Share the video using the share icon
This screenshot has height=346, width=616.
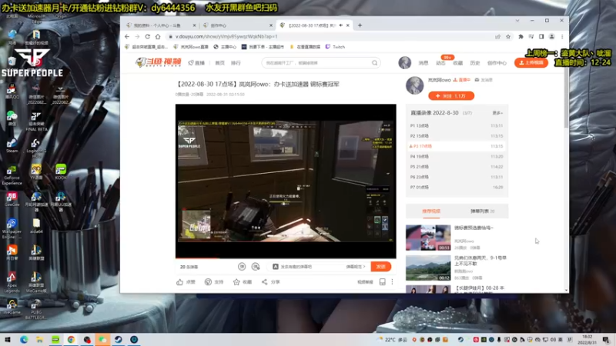tap(264, 281)
